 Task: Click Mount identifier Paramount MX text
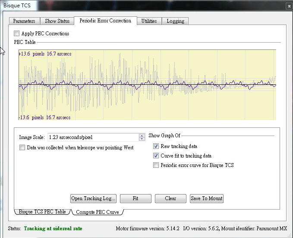pos(254,229)
